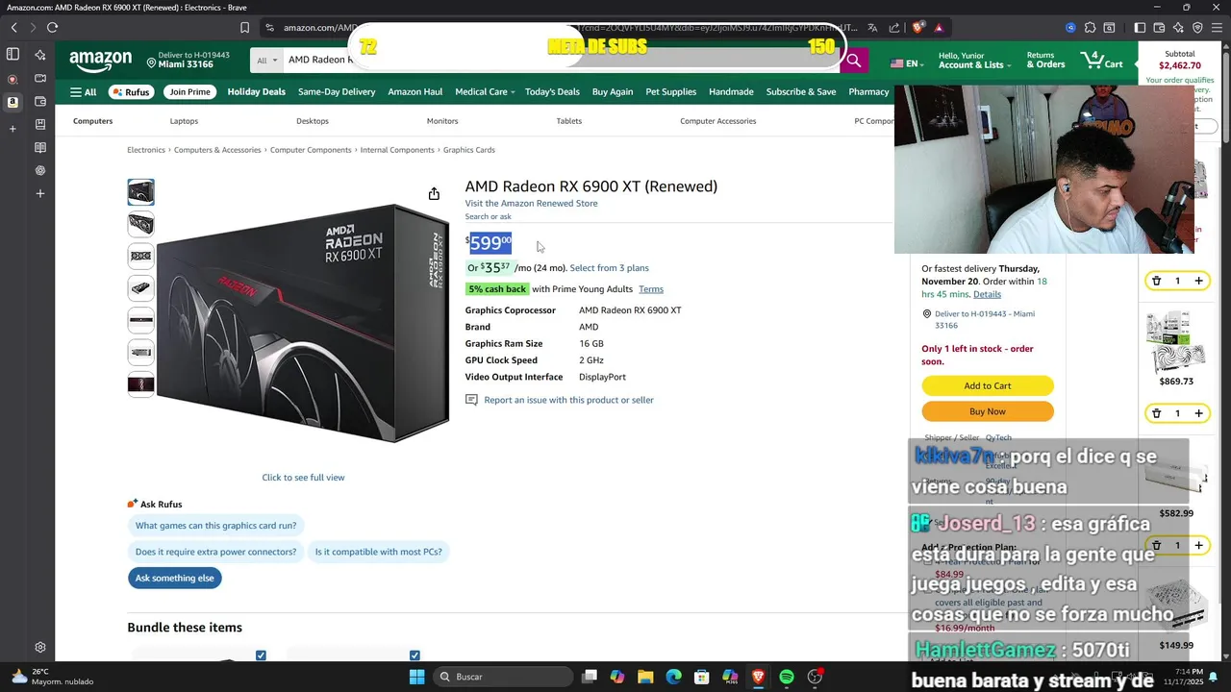Open the Select from 3 plans link
Screen dimensions: 1231x692
609,268
